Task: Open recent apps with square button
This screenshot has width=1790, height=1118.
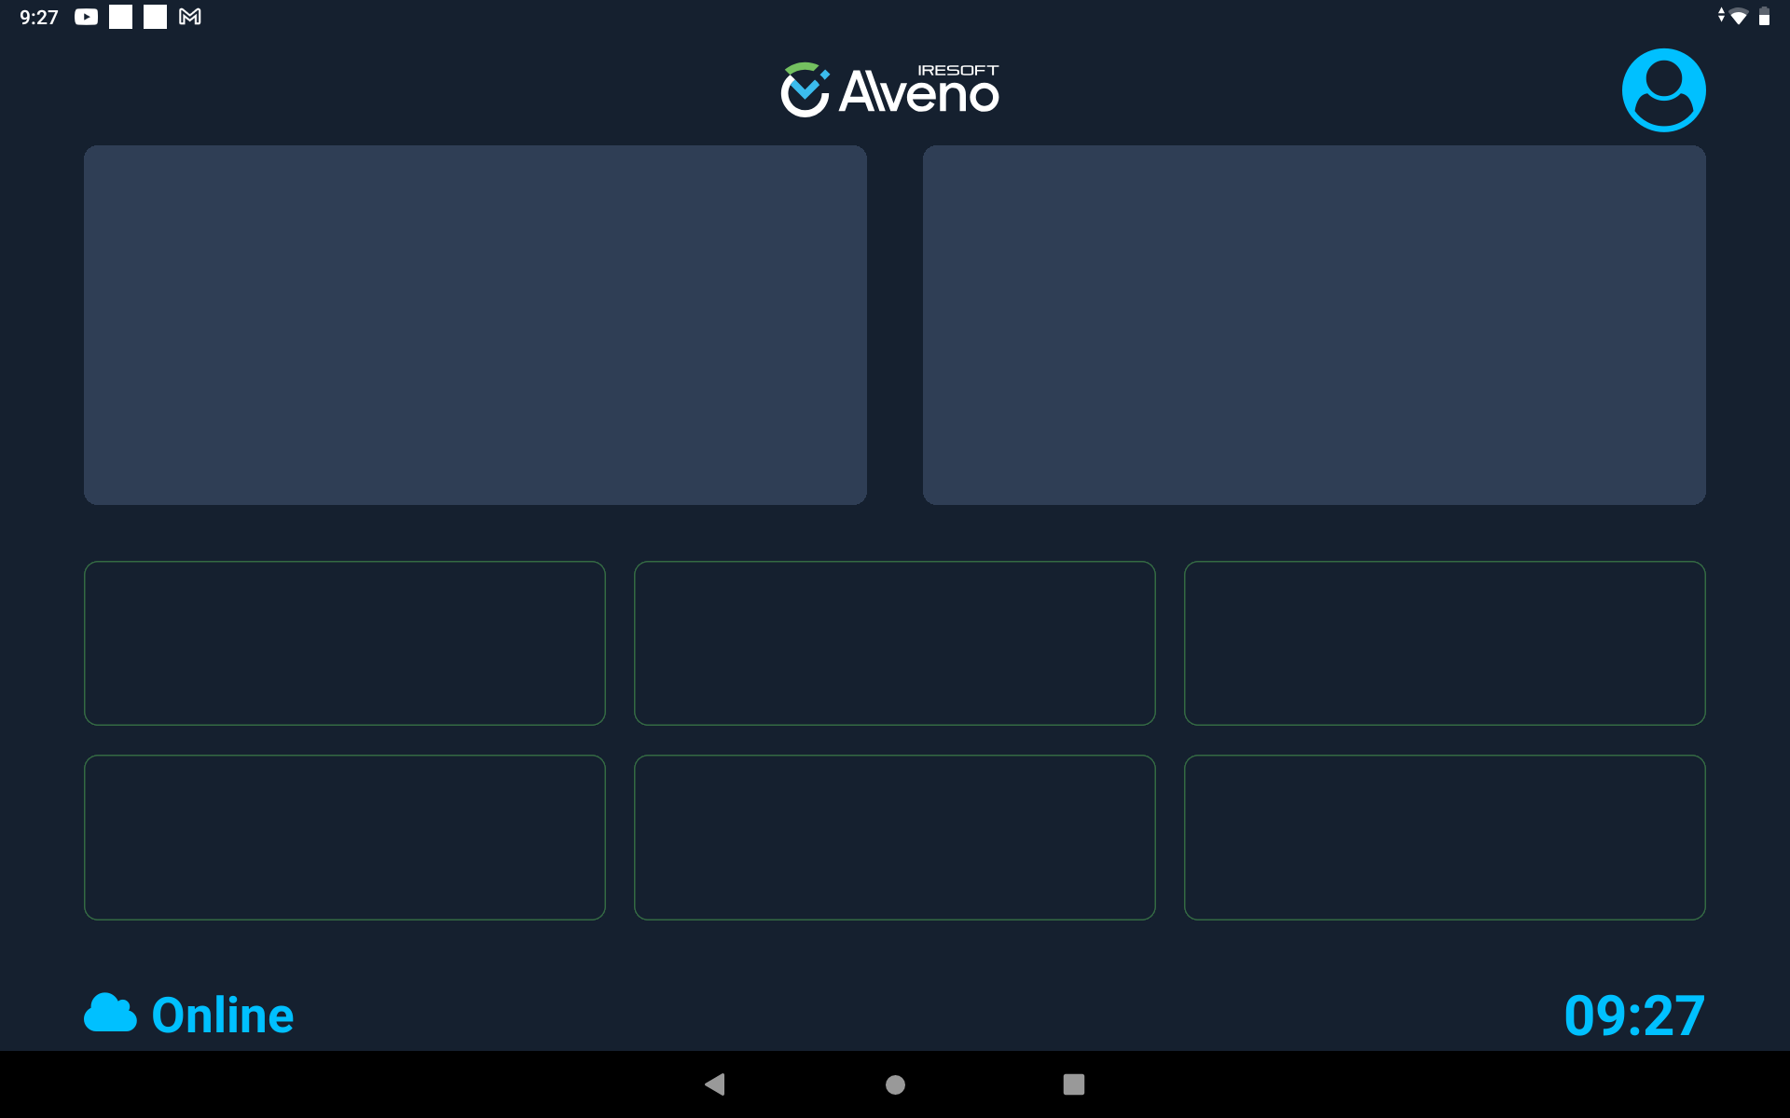Action: pos(1073,1084)
